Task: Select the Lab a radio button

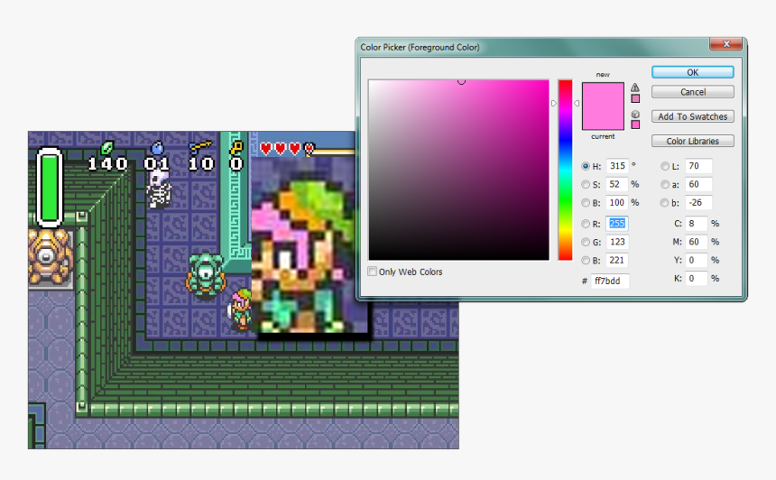Action: click(665, 185)
